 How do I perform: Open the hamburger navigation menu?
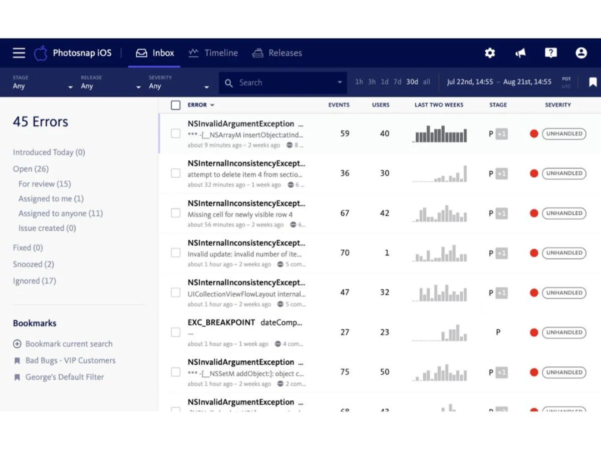pyautogui.click(x=19, y=53)
